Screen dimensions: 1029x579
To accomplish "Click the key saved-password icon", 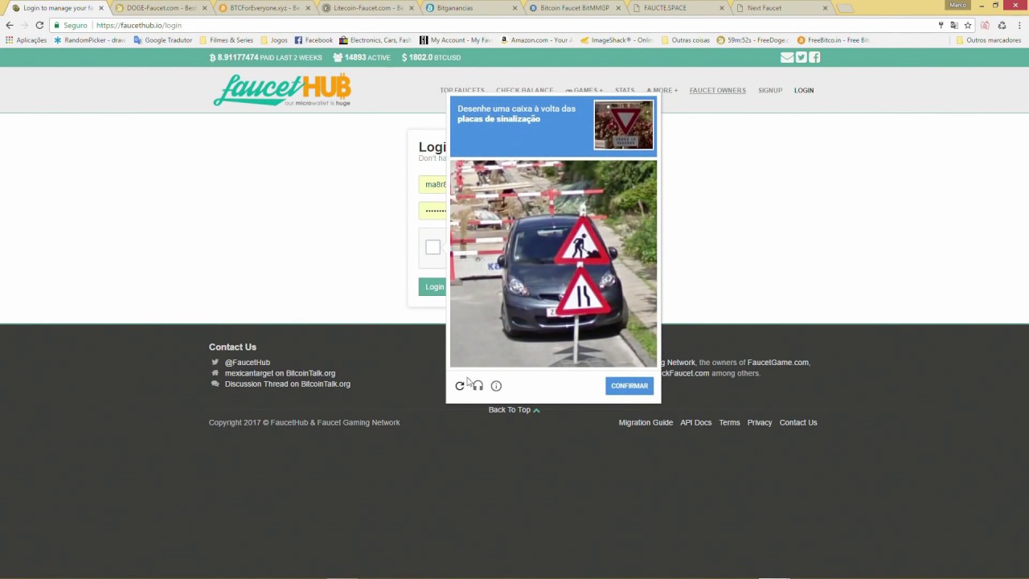I will point(941,25).
